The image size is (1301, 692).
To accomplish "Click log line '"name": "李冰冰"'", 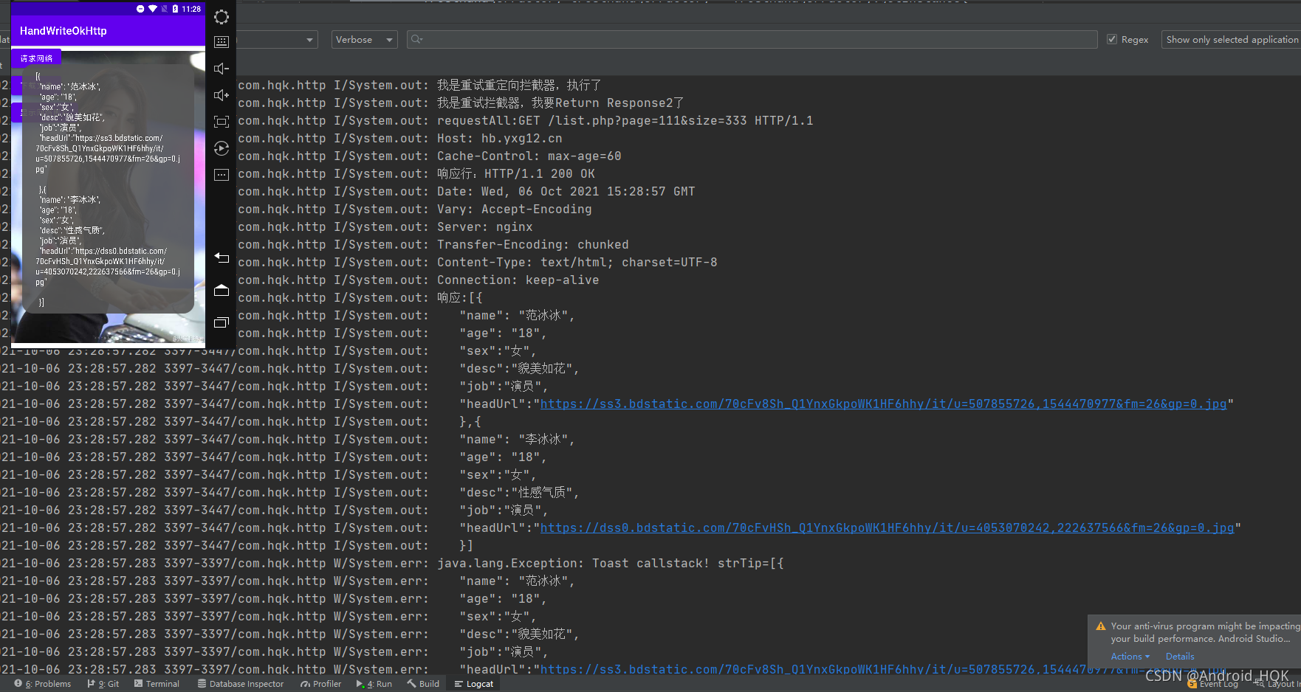I will click(517, 440).
